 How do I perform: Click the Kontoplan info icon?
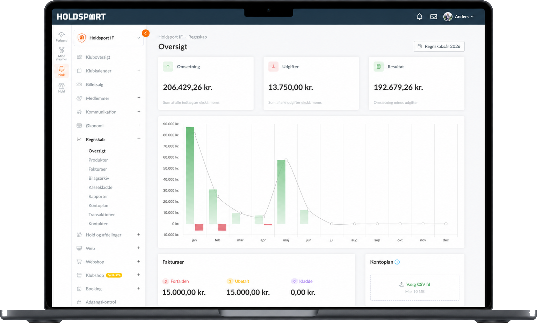(x=397, y=262)
